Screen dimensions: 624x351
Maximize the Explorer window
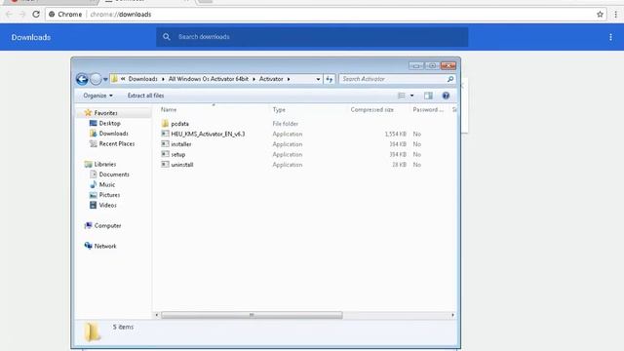[x=432, y=65]
